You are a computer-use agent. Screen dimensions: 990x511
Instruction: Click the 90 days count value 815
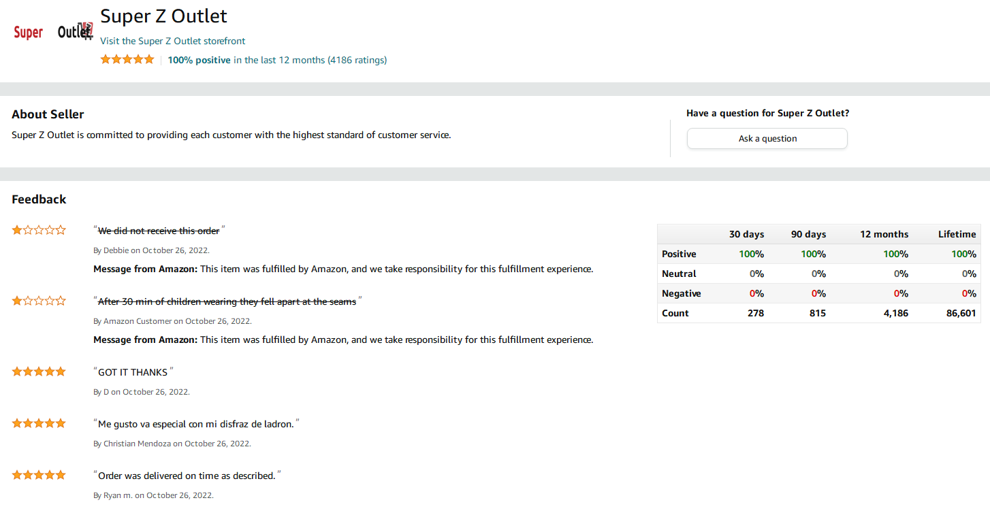coord(817,313)
